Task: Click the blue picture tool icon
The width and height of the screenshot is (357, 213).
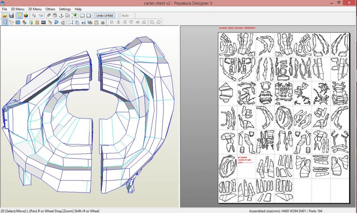Action: coord(18,22)
